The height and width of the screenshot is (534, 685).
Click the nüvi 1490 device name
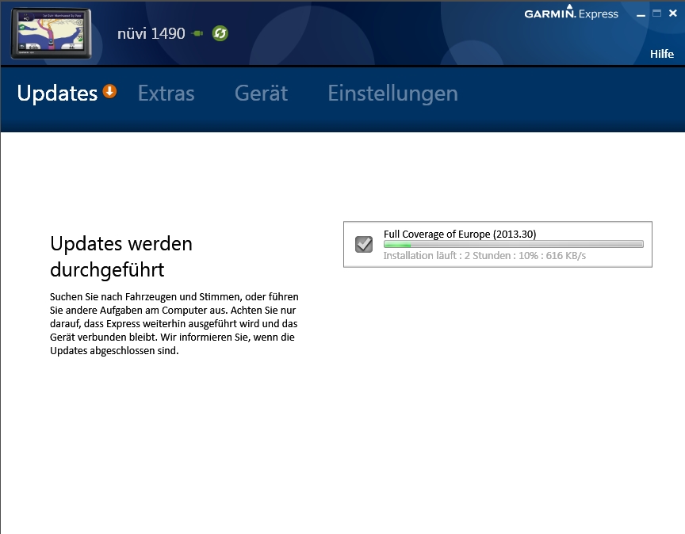151,33
